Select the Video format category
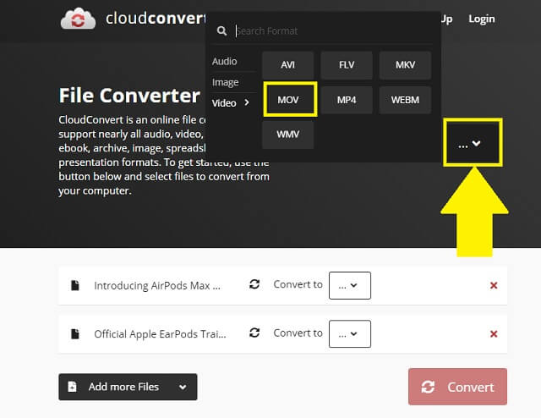 point(224,103)
